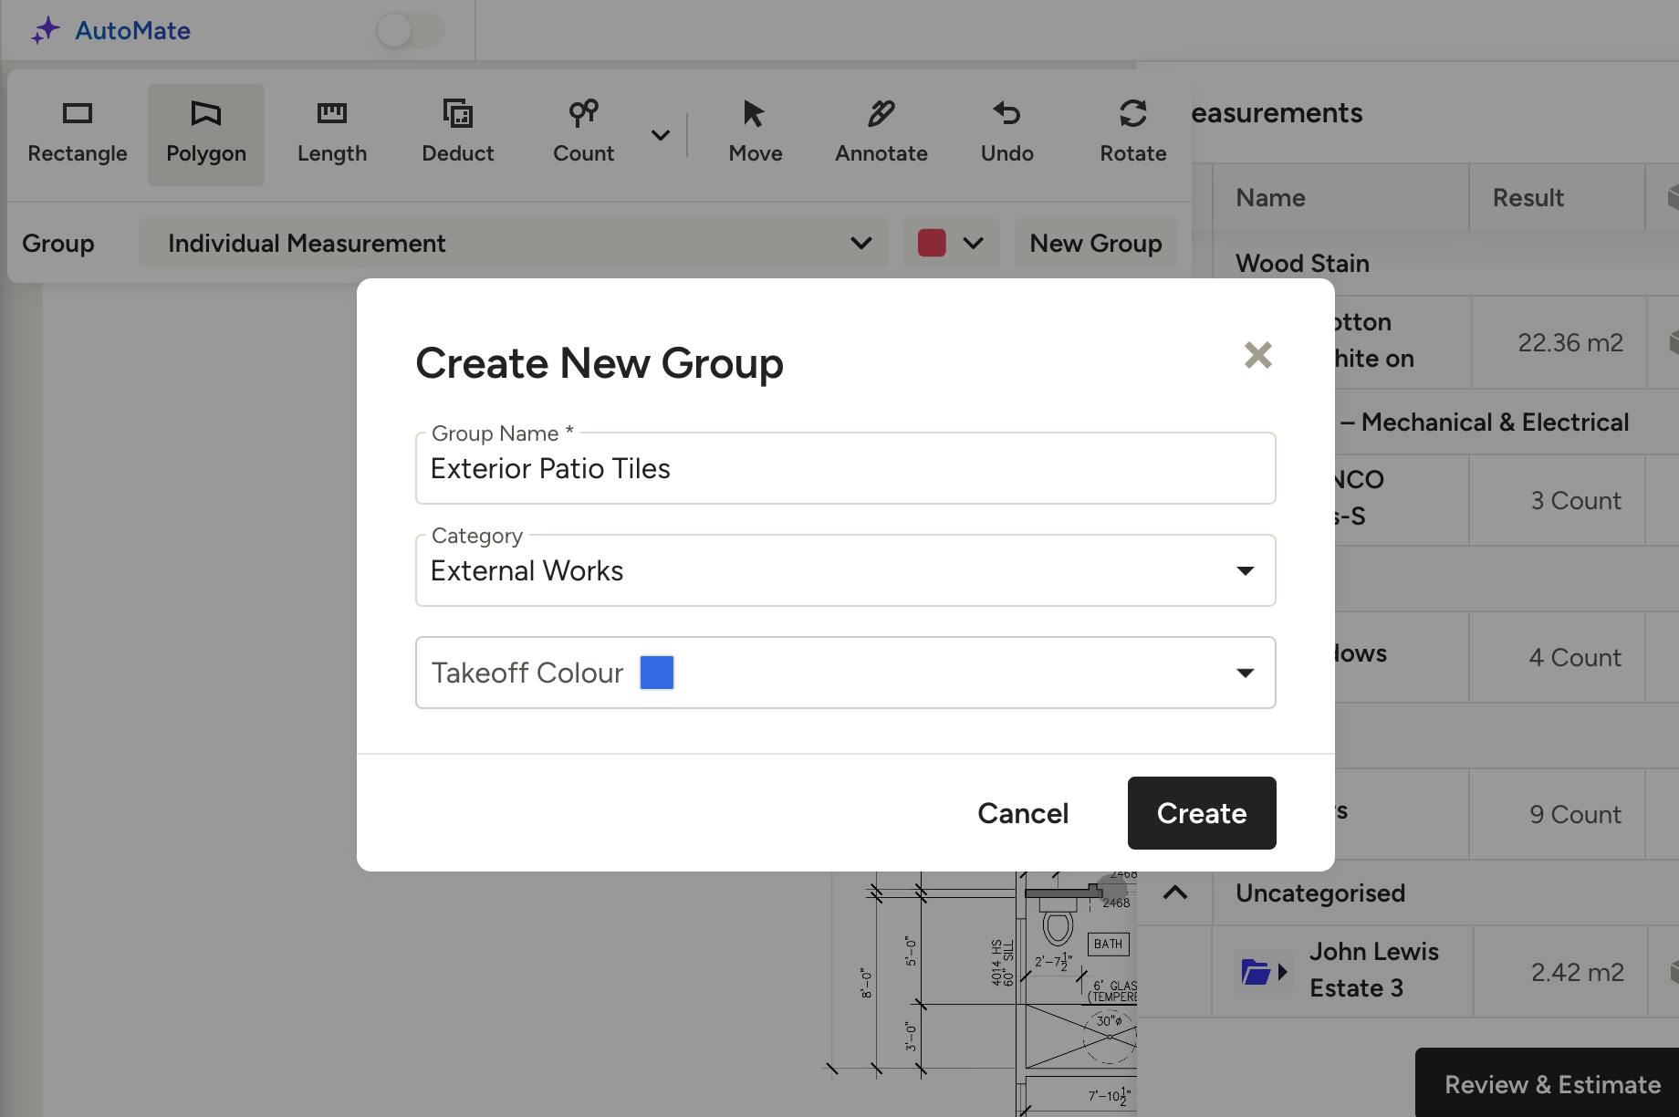
Task: Click the BATH label on the floor plan
Action: click(1108, 944)
